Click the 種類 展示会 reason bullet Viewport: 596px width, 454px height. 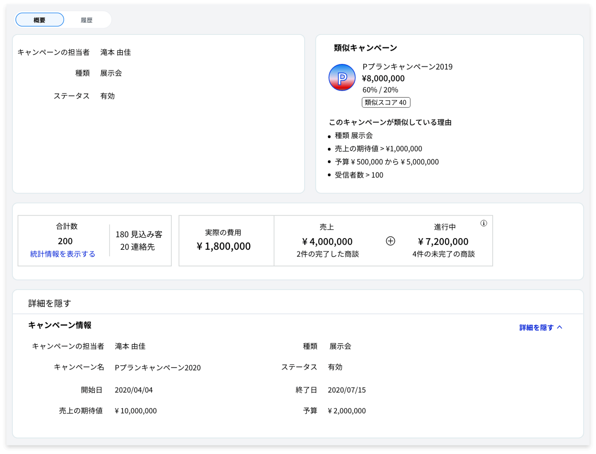354,136
